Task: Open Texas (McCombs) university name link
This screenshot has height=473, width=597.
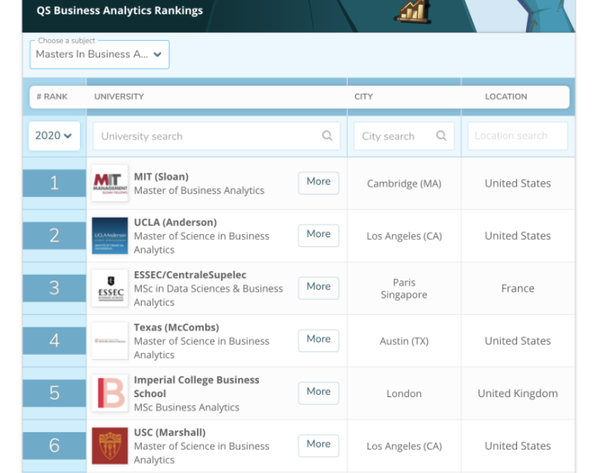Action: [176, 327]
